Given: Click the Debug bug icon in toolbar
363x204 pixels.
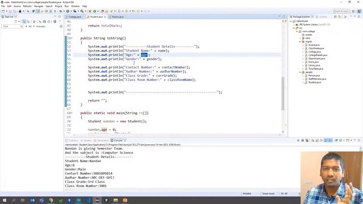Looking at the screenshot, I should [x=61, y=11].
